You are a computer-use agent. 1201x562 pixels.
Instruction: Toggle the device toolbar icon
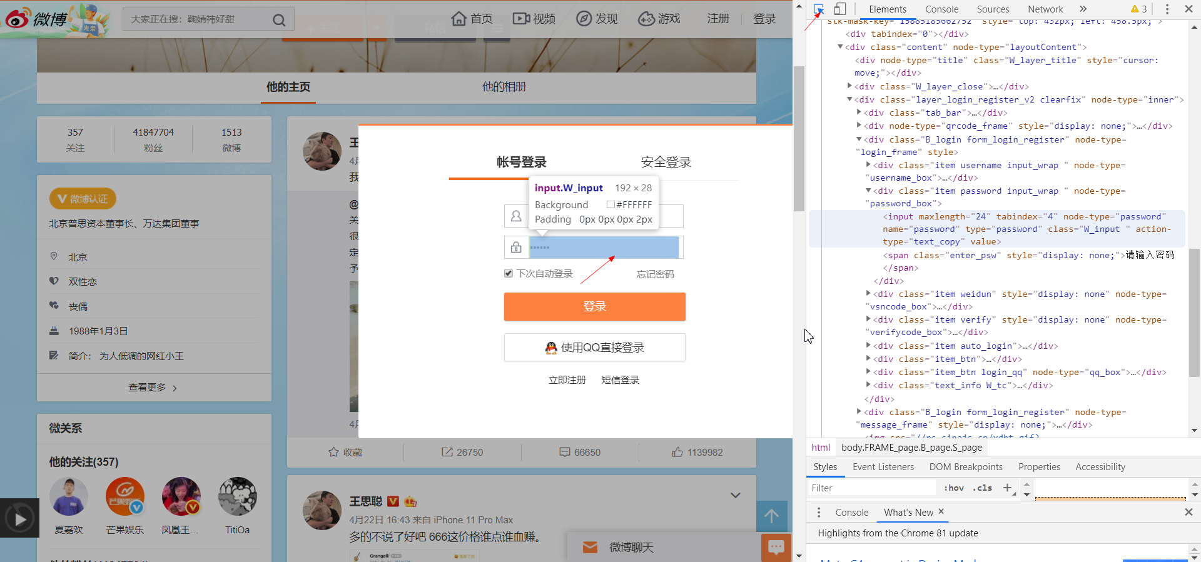click(x=840, y=9)
